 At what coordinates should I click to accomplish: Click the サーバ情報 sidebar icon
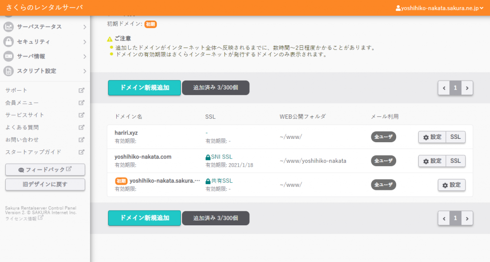(9, 56)
